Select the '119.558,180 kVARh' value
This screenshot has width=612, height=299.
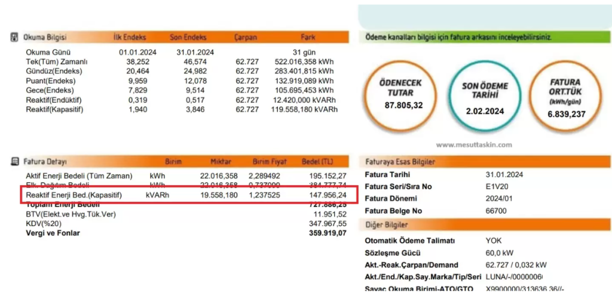304,110
